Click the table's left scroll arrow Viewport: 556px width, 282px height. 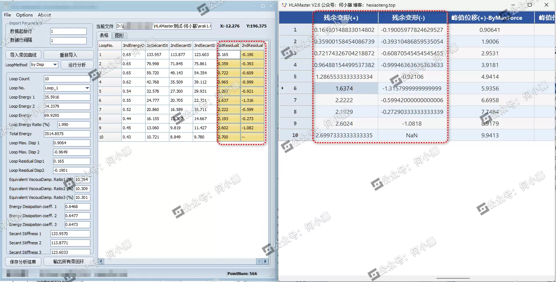coord(100,261)
